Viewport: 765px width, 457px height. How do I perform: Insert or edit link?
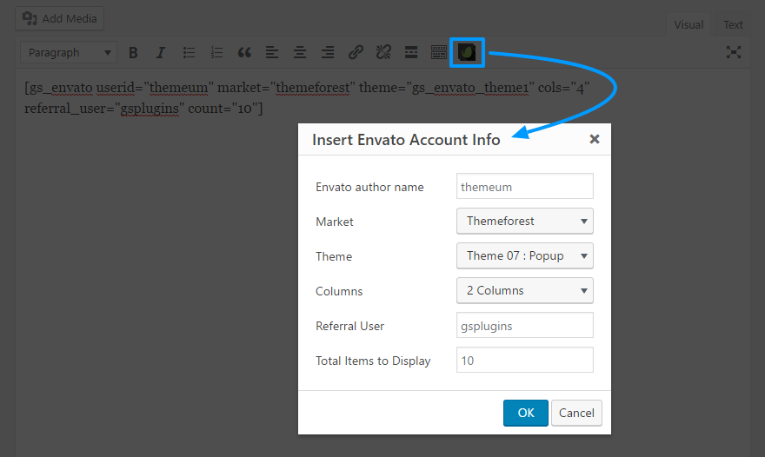[356, 53]
